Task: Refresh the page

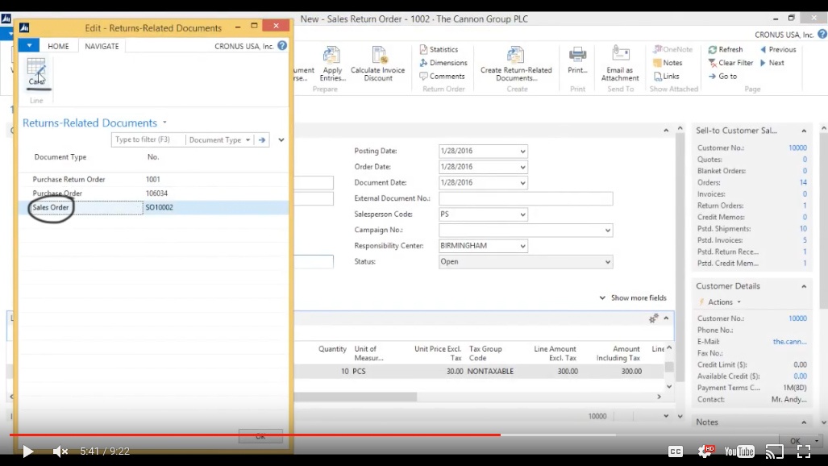Action: [x=726, y=49]
